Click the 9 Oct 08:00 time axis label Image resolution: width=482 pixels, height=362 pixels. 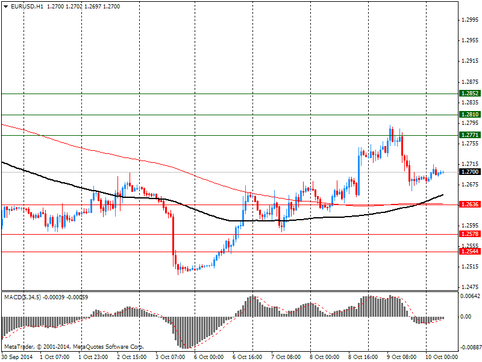click(x=401, y=357)
